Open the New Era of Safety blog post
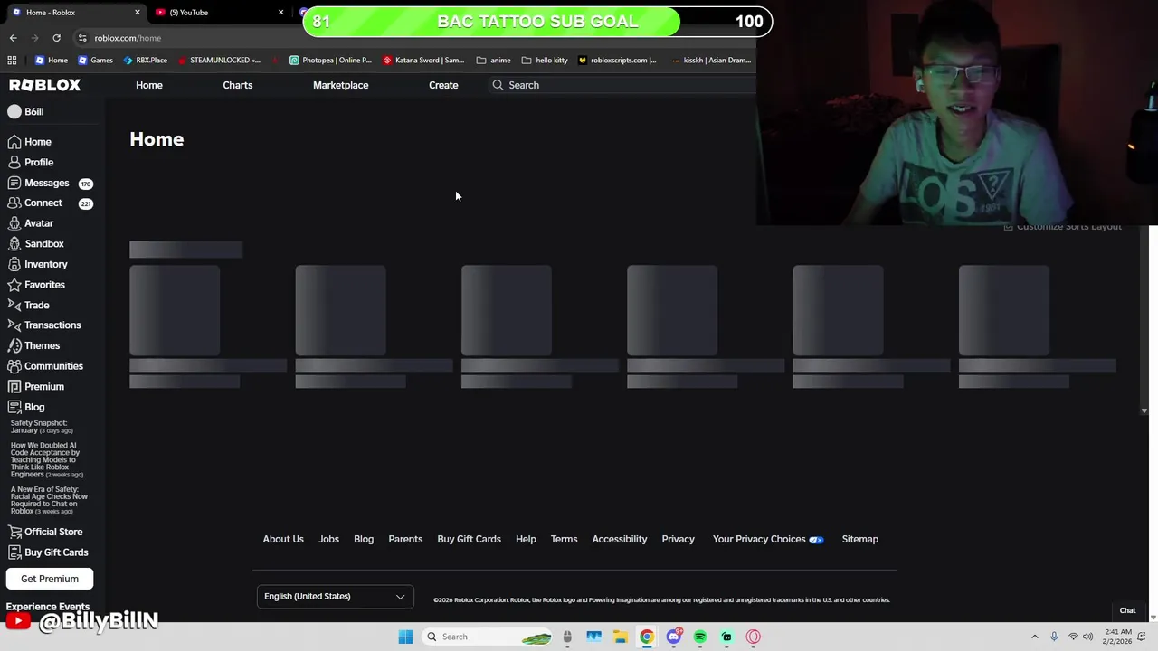This screenshot has width=1158, height=651. coord(49,500)
